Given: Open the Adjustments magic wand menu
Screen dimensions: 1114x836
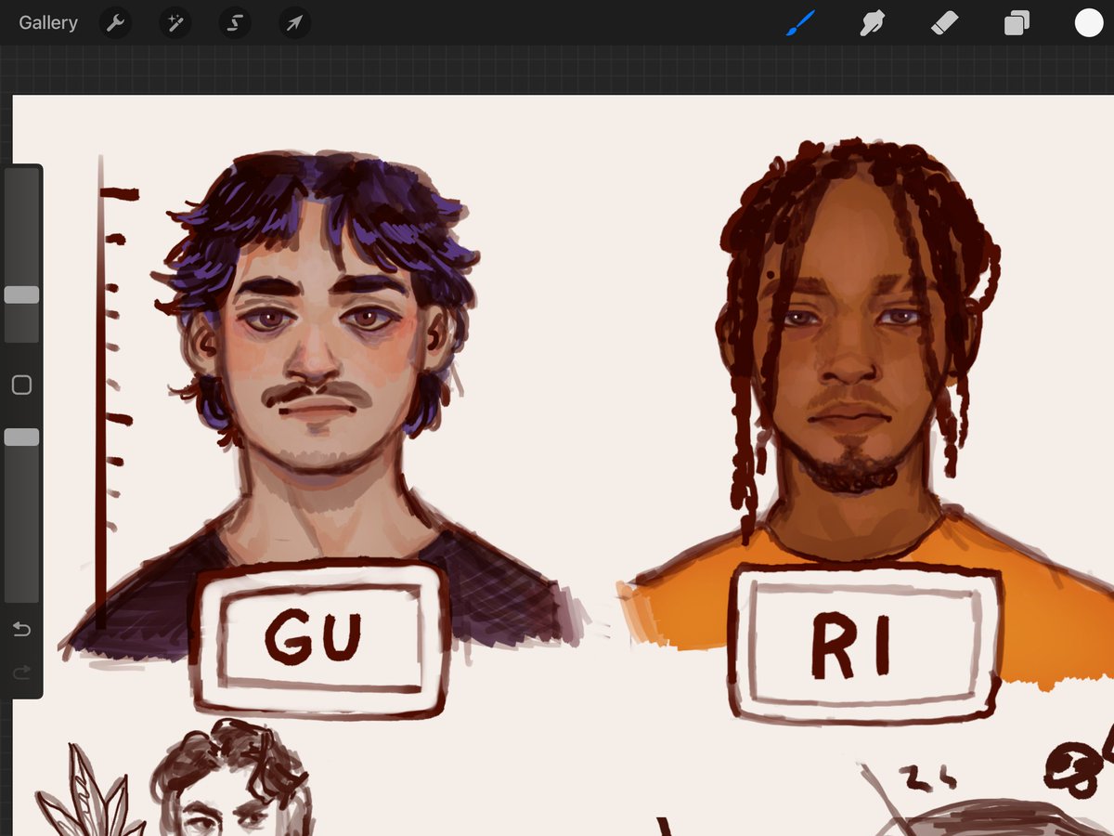Looking at the screenshot, I should [x=175, y=23].
